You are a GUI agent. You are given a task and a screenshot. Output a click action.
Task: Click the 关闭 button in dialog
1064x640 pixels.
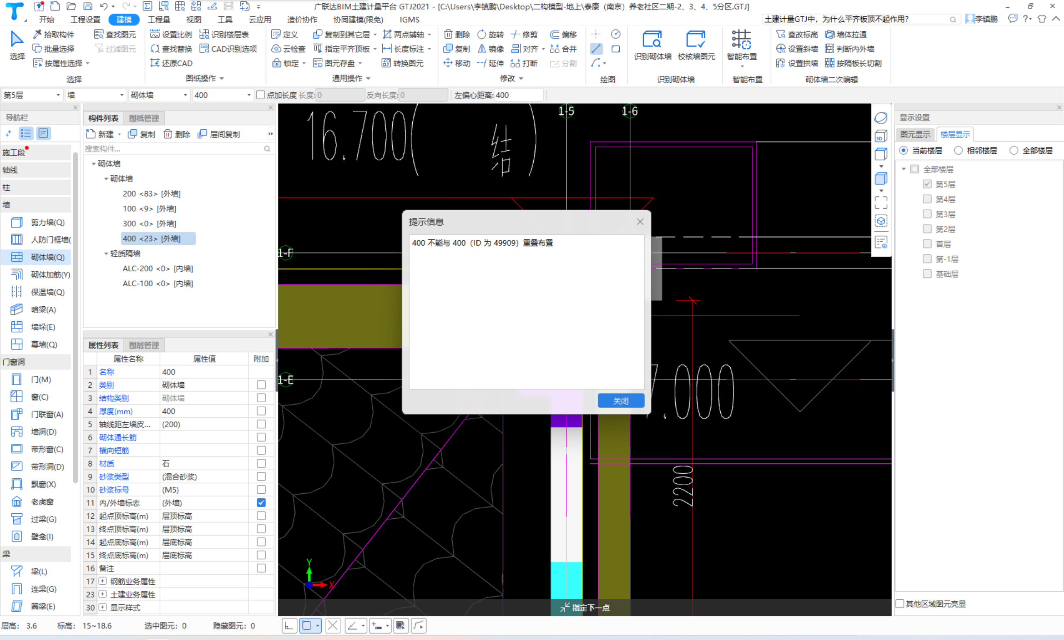621,401
